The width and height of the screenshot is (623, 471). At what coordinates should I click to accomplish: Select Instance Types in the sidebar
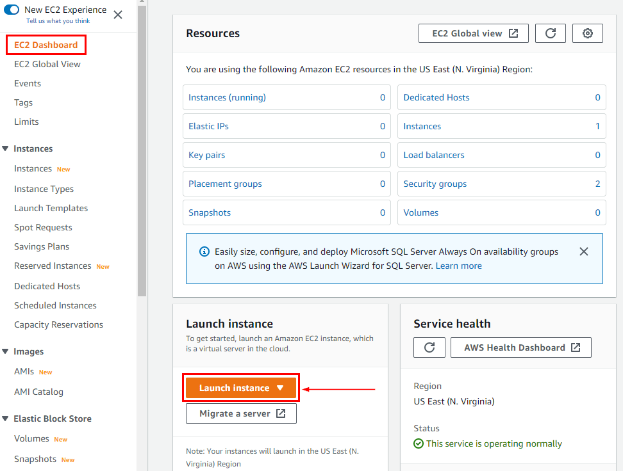44,188
